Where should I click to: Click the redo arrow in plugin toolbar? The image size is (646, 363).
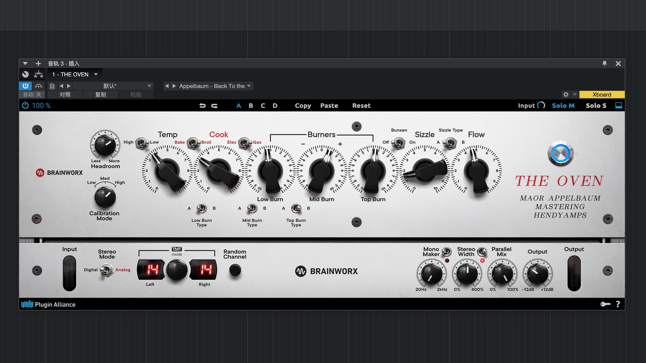click(x=214, y=106)
